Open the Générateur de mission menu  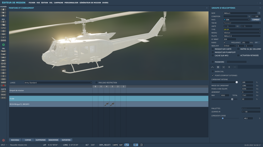[90, 3]
